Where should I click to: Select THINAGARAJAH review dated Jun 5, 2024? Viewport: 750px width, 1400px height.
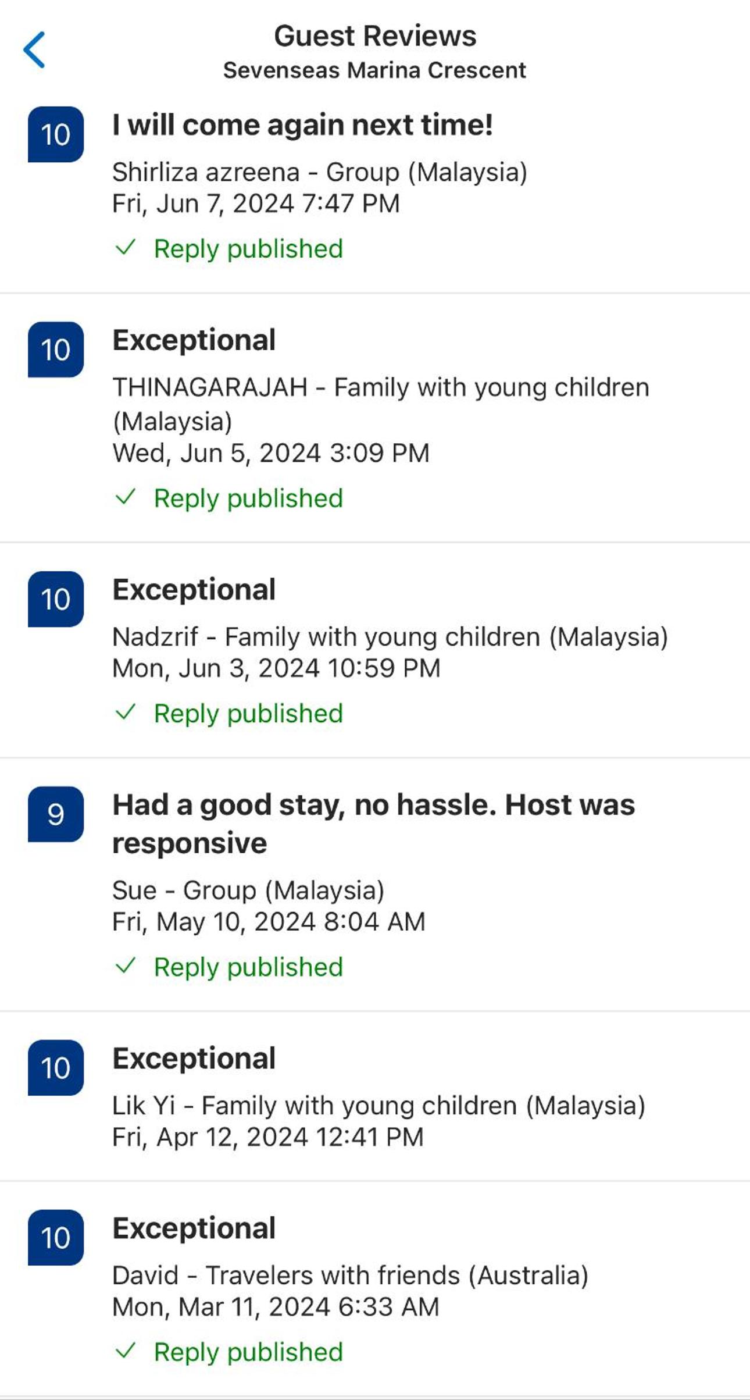[x=375, y=418]
